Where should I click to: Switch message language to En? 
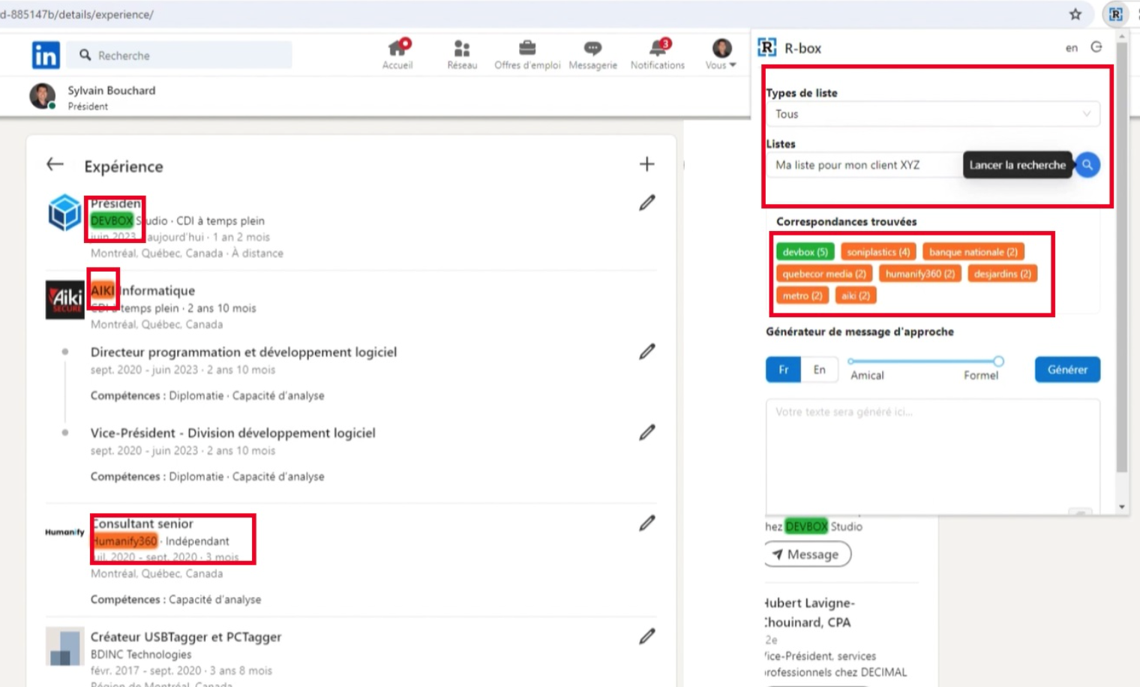(x=819, y=370)
